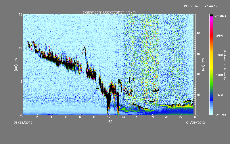Click the 5 tick on km axis
Viewport: 230px width, 144px height.
tap(21, 82)
